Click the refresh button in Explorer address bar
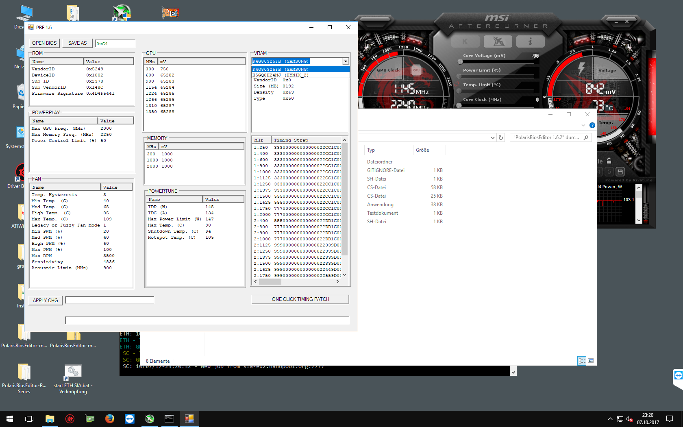The image size is (683, 427). (501, 137)
